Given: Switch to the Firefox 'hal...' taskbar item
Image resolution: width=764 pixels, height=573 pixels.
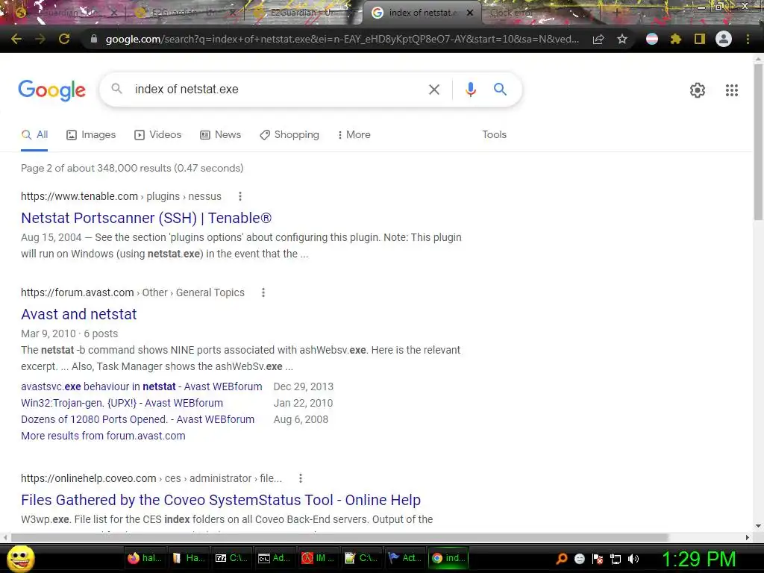Looking at the screenshot, I should click(x=145, y=558).
